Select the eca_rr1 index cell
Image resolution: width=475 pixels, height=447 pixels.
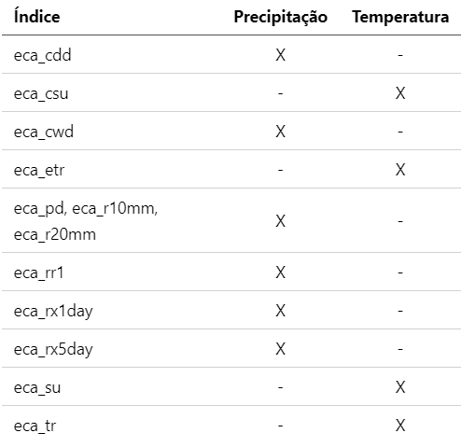click(x=39, y=272)
